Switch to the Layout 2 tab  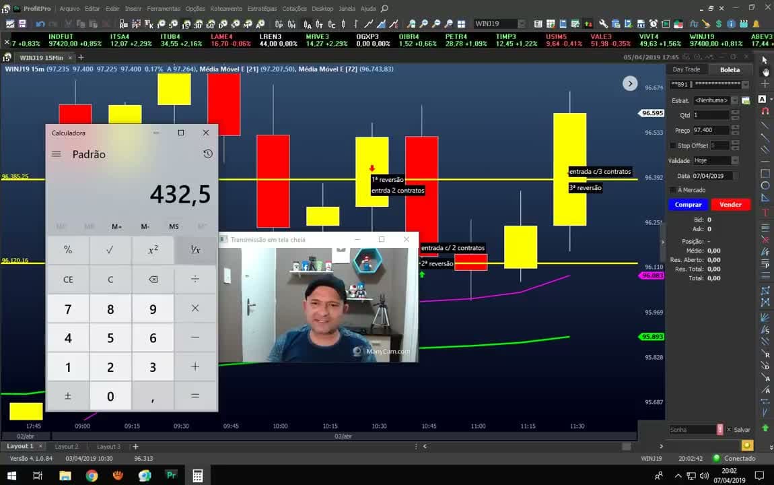pyautogui.click(x=66, y=447)
